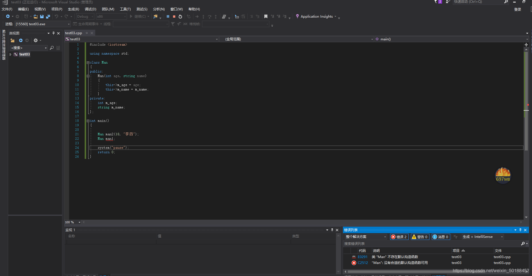Open the Build + IntelliSense (生成 + IntelliSense) dropdown
Image resolution: width=532 pixels, height=276 pixels.
pos(483,237)
